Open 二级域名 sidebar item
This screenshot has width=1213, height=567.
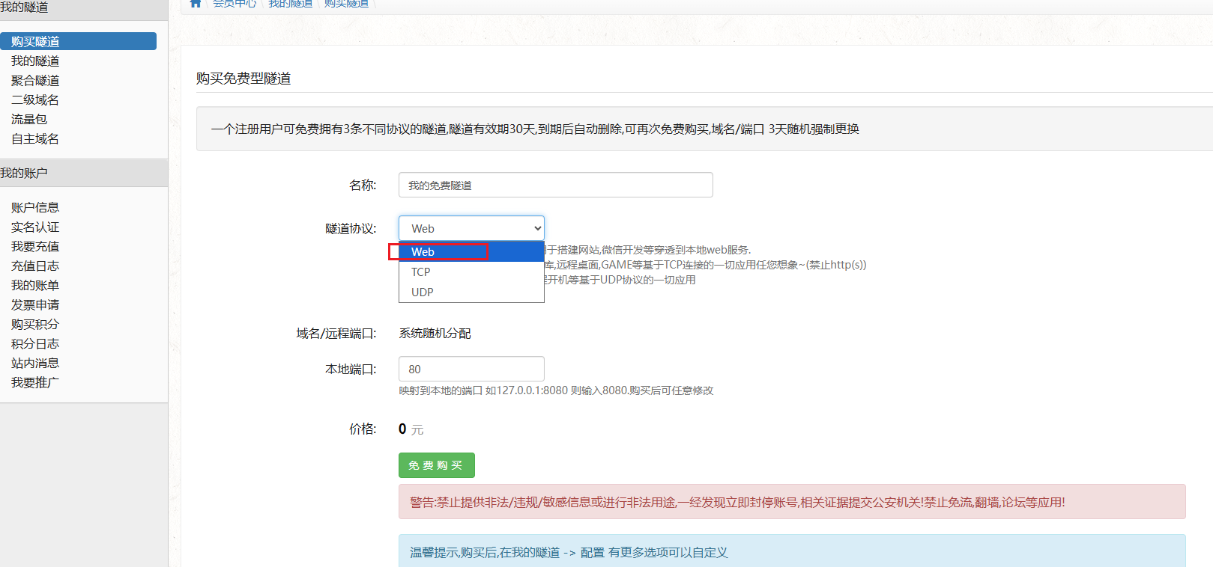[35, 99]
